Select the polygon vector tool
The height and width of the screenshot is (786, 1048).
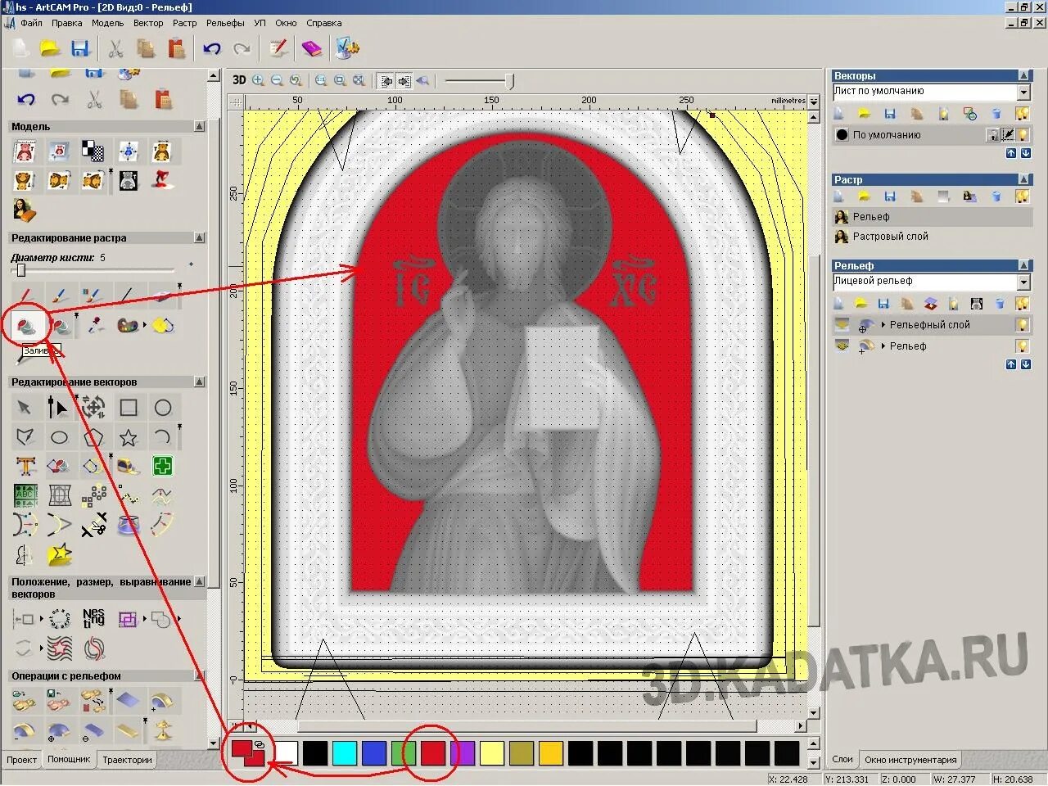pyautogui.click(x=93, y=437)
